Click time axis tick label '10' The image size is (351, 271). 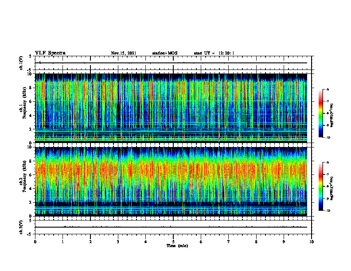(x=312, y=242)
